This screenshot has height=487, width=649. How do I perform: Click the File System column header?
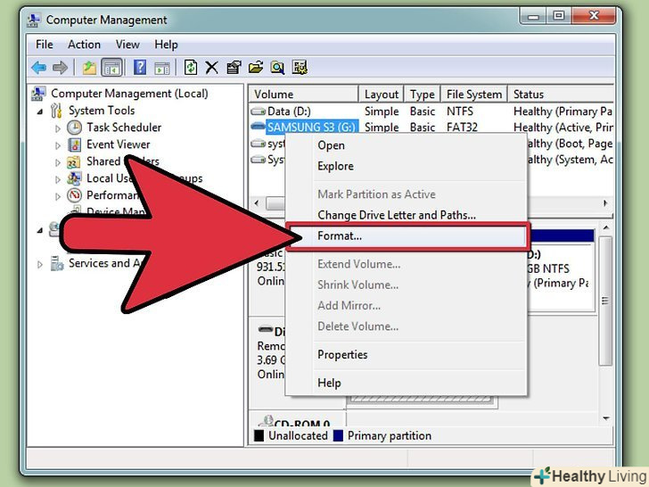coord(474,95)
